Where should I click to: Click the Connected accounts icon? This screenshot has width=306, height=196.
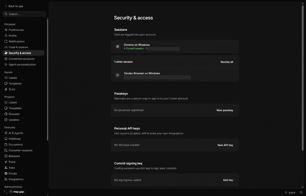coord(6,59)
